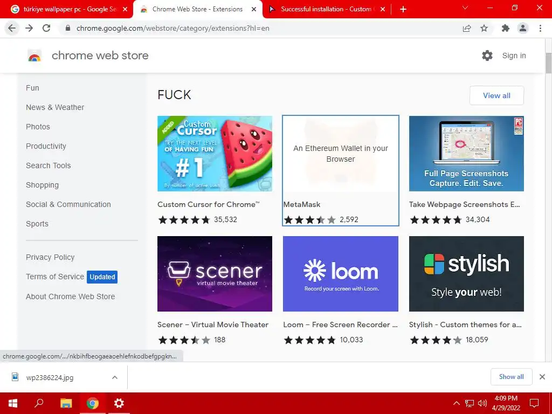The height and width of the screenshot is (414, 552).
Task: Go forward in browser history
Action: point(29,28)
